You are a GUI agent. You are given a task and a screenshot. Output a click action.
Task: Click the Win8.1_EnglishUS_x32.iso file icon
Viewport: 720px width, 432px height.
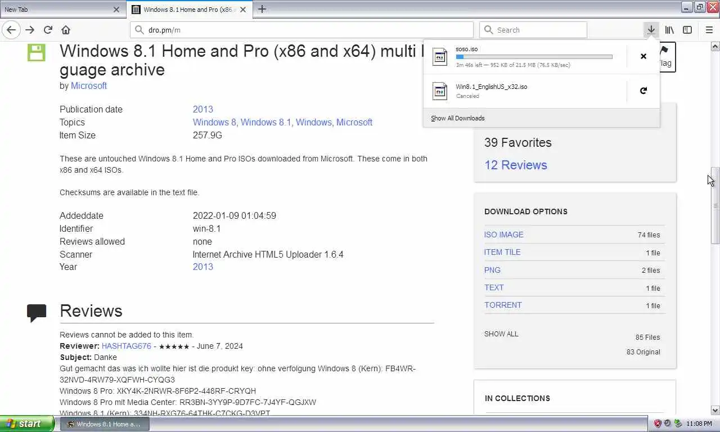click(x=440, y=91)
